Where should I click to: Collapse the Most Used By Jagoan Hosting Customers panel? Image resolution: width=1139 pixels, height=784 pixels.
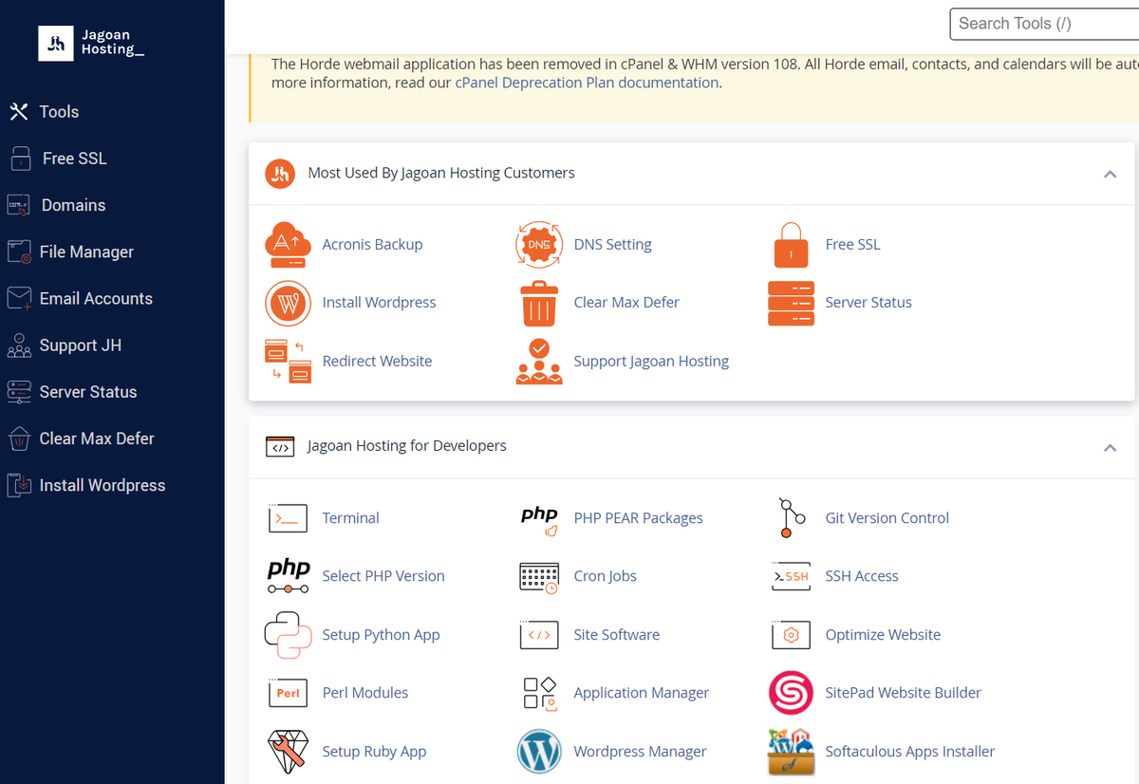(x=1110, y=174)
